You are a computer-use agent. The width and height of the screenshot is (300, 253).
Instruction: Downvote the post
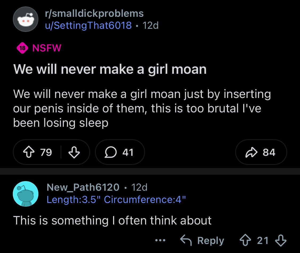74,152
